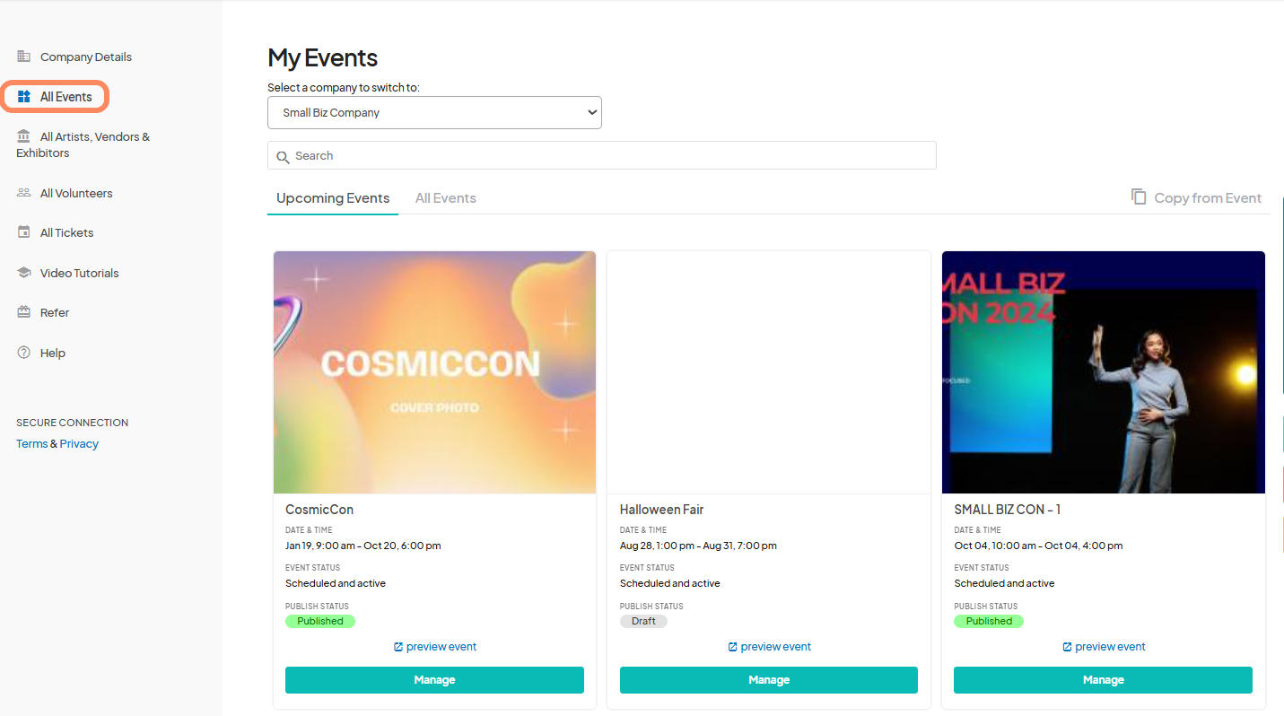This screenshot has width=1284, height=716.
Task: Select the Upcoming Events tab
Action: (x=332, y=197)
